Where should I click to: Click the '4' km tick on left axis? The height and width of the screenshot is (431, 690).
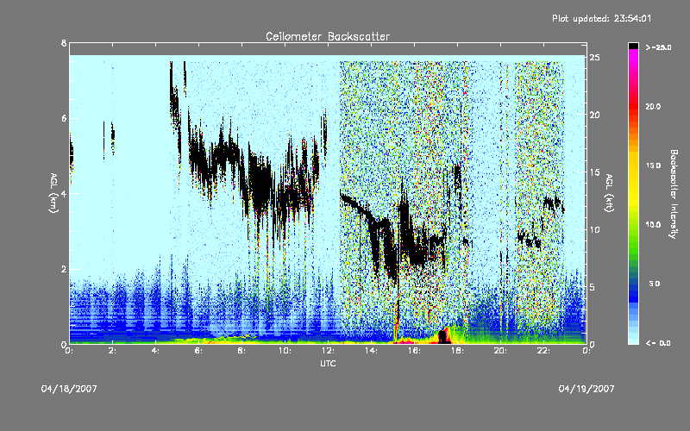click(x=64, y=193)
